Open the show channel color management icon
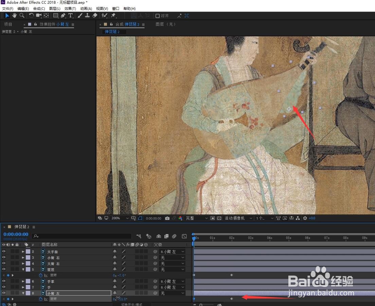The image size is (375, 306). click(x=180, y=218)
